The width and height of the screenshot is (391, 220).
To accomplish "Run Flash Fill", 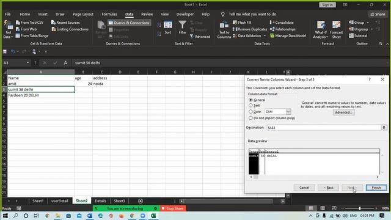I will [242, 23].
